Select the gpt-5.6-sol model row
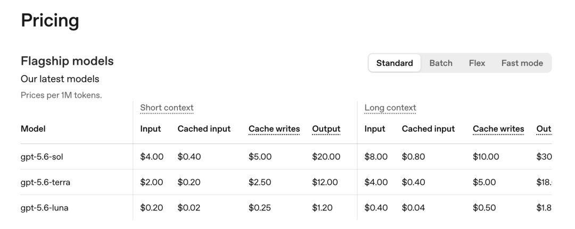 [x=286, y=157]
